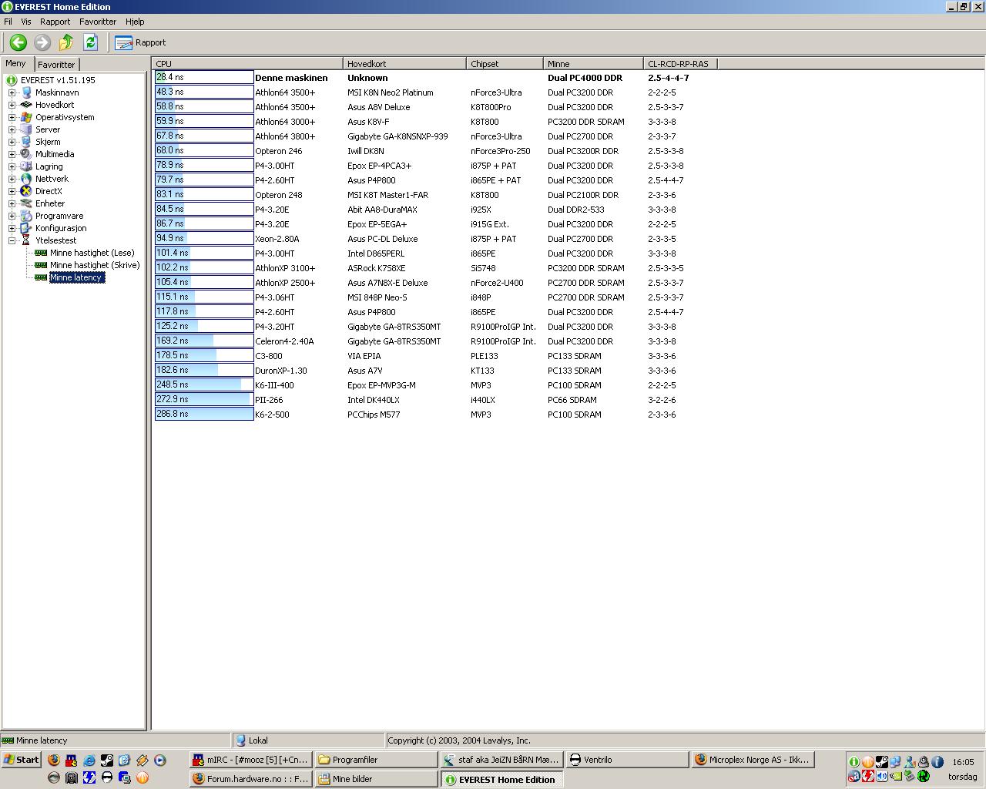Image resolution: width=986 pixels, height=789 pixels.
Task: Open the Rapport menu in menu bar
Action: tap(55, 22)
